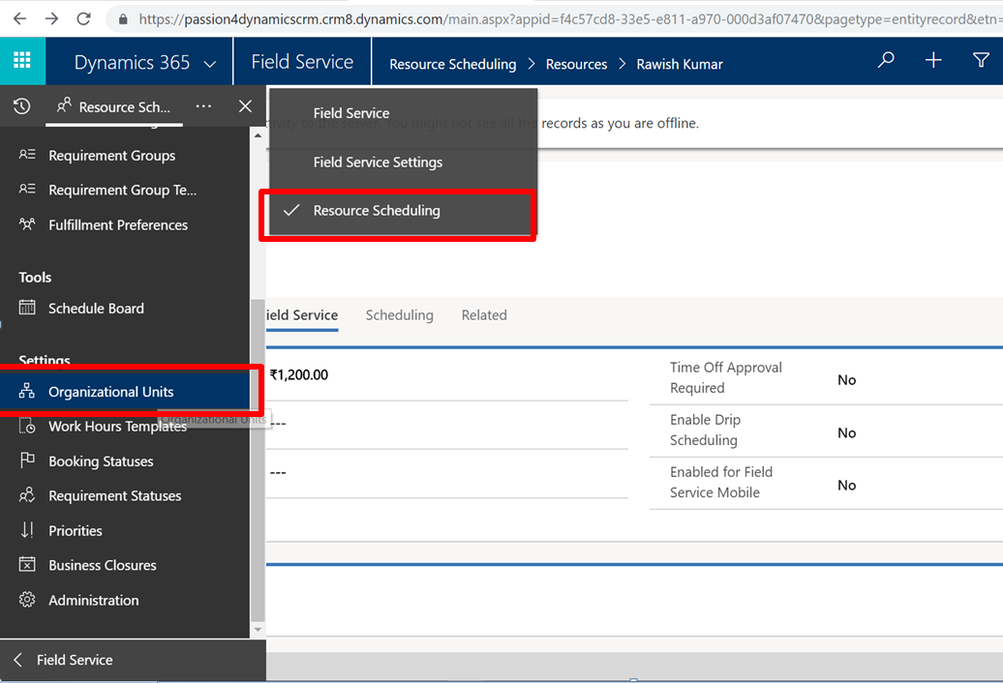Choose Field Service Settings in menu
This screenshot has width=1003, height=683.
coord(378,163)
